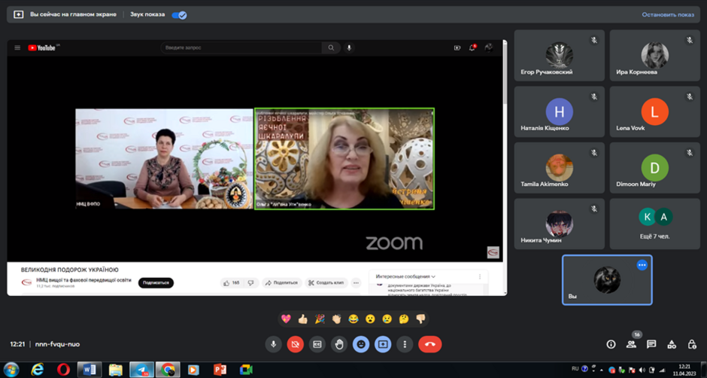Open Google Meet app in taskbar
This screenshot has height=378, width=707.
click(246, 370)
